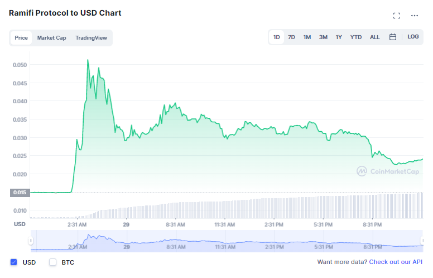Click the mini overview chart navigator

click(227, 241)
